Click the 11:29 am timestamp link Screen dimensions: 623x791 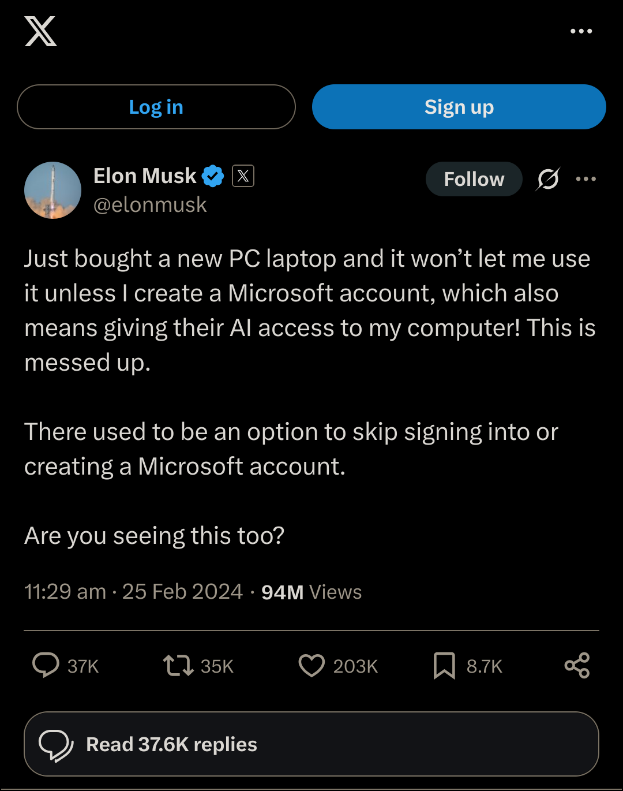tap(133, 592)
